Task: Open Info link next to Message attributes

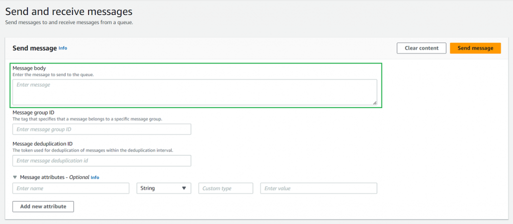Action: tap(95, 177)
